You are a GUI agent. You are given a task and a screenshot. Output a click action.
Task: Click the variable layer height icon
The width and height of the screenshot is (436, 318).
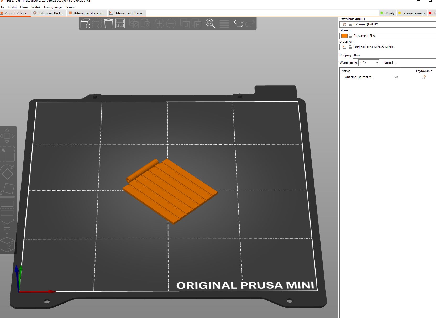[x=224, y=23]
